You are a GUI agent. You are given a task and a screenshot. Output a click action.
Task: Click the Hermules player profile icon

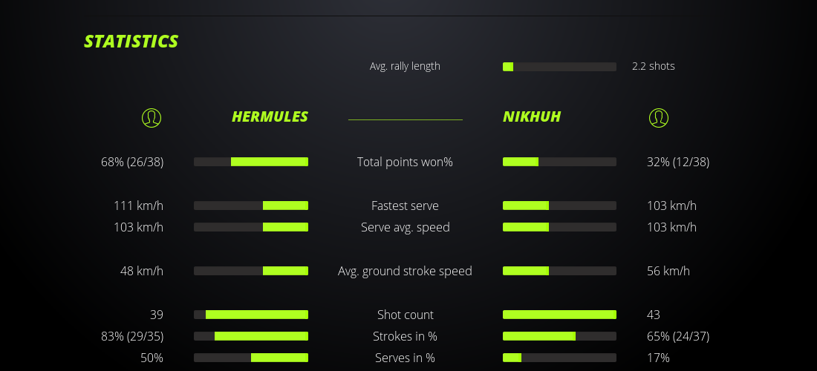click(x=151, y=117)
